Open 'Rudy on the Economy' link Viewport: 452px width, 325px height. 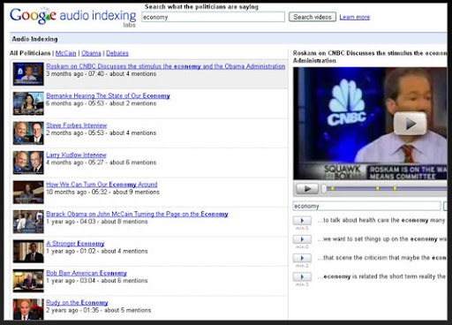(x=77, y=303)
